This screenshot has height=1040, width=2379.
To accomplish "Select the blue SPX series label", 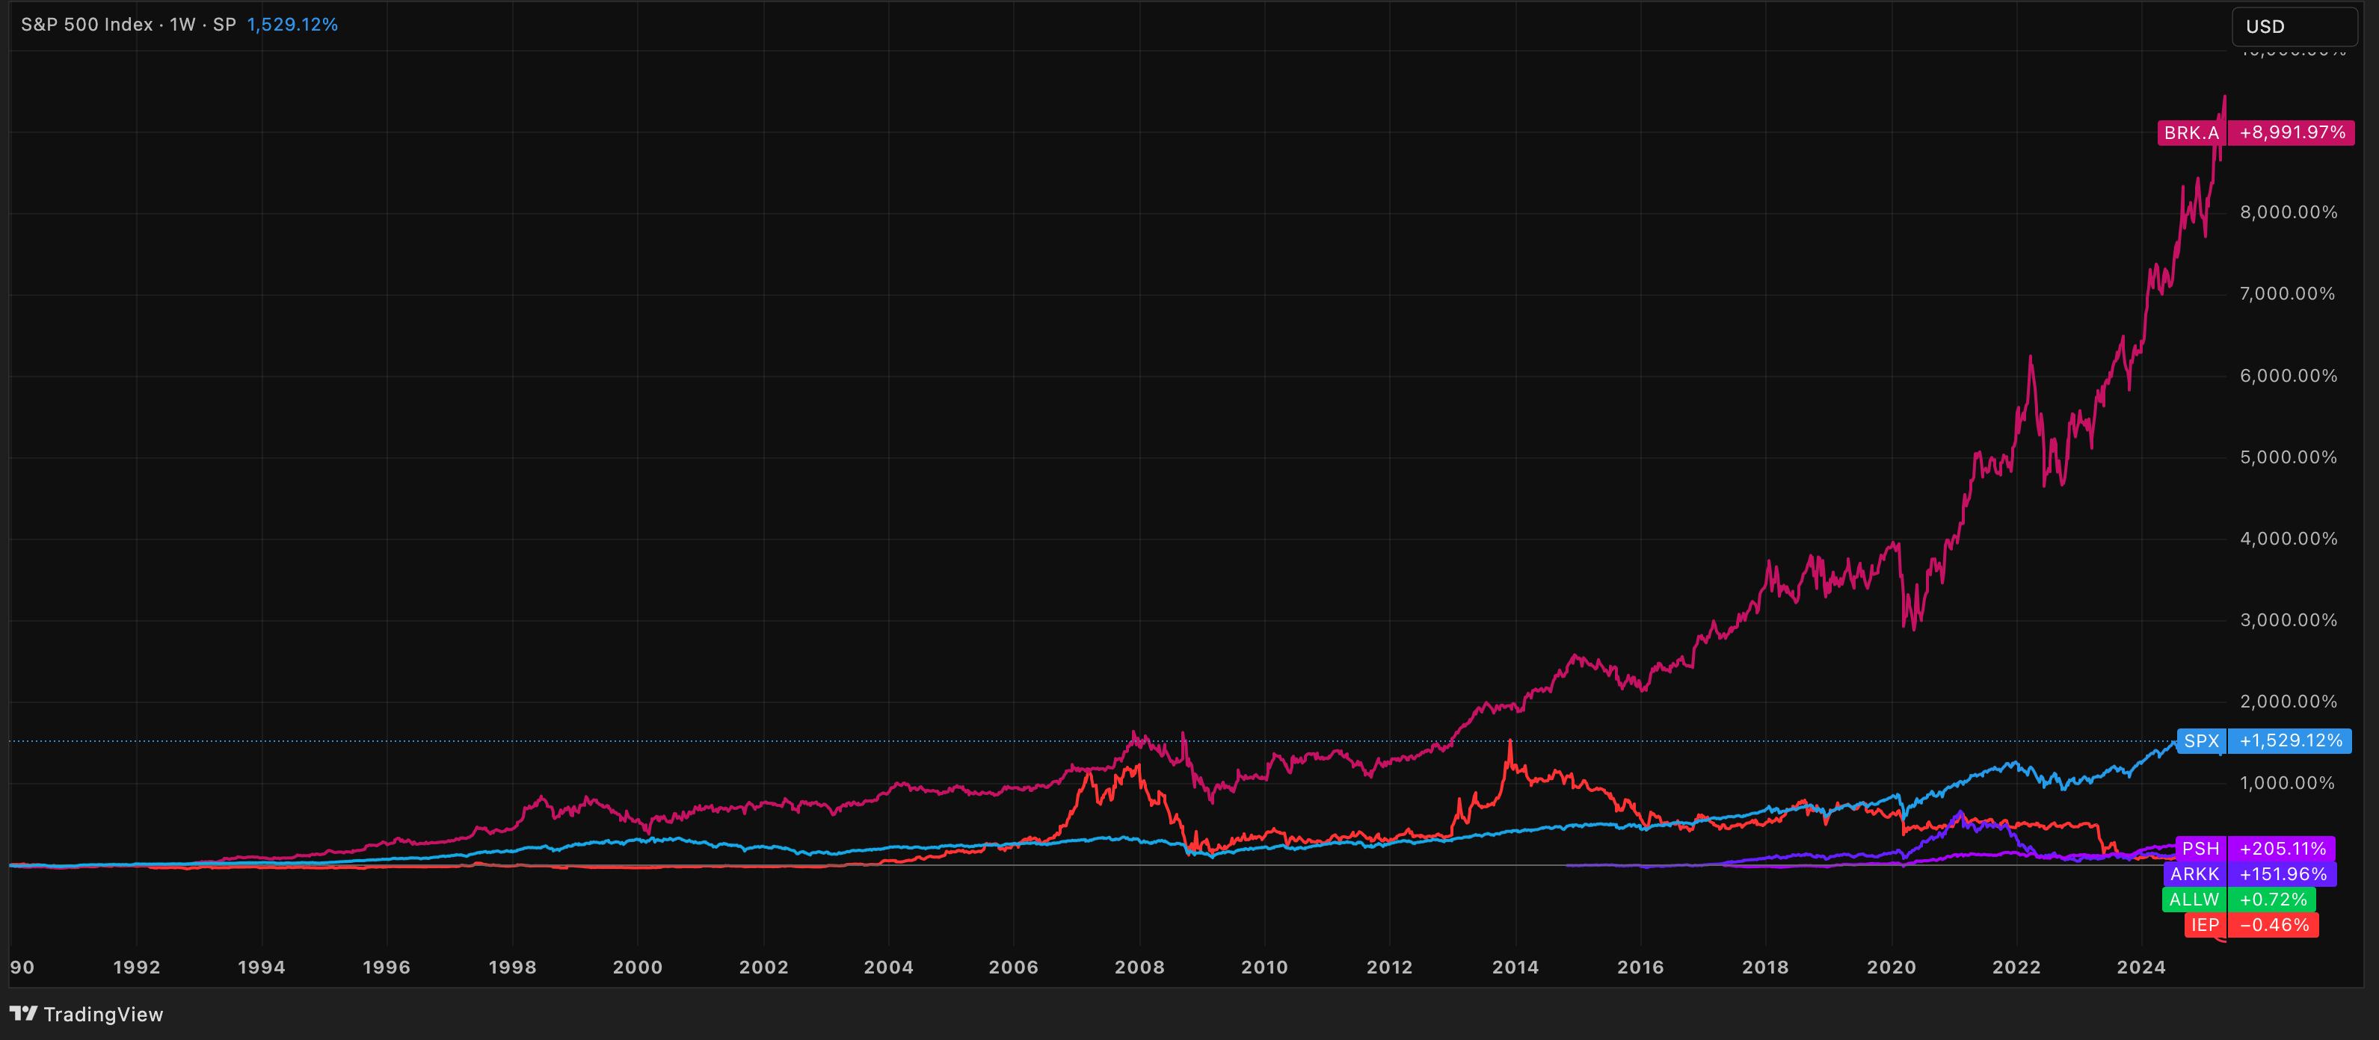I will pos(2201,741).
